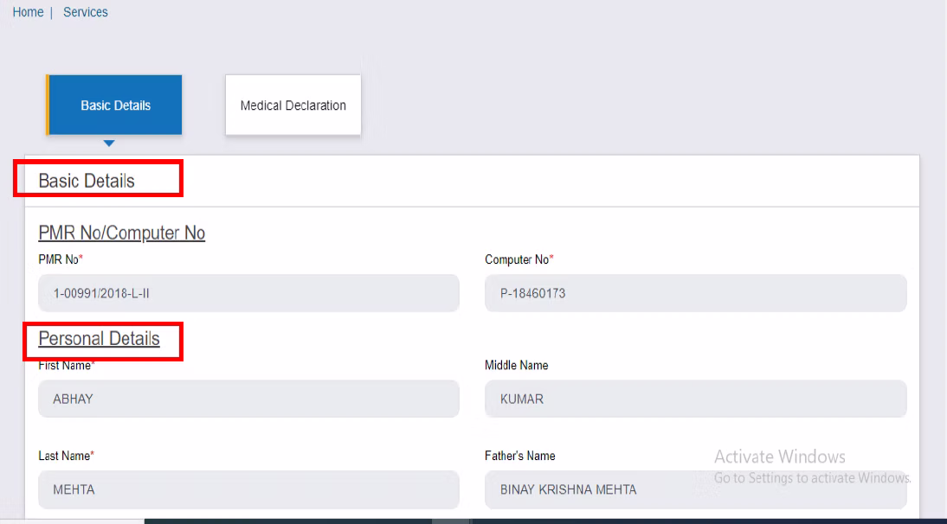This screenshot has width=947, height=524.
Task: Focus the First Name field containing ABHAY
Action: point(248,399)
